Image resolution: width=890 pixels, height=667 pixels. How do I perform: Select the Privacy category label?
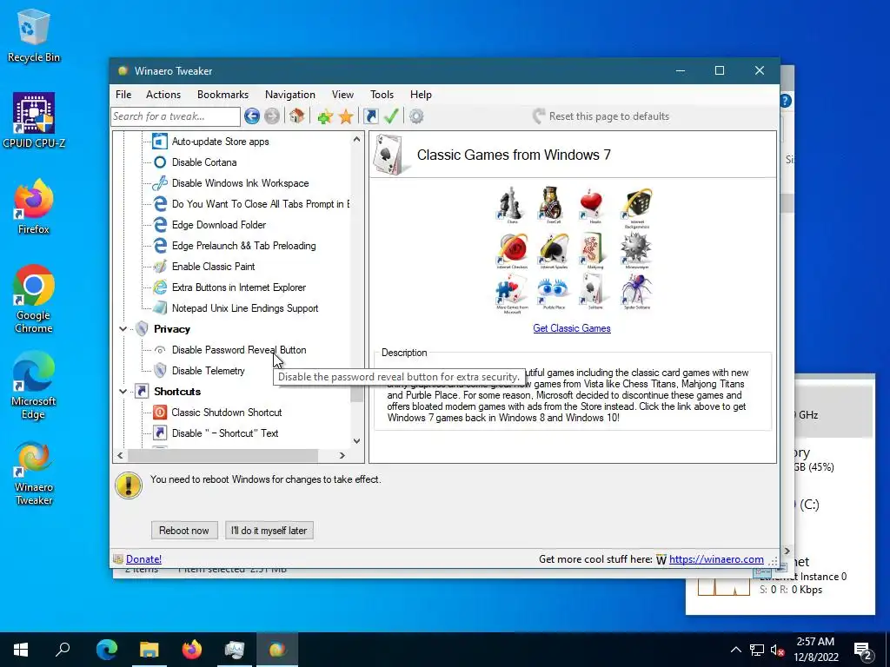click(x=172, y=329)
